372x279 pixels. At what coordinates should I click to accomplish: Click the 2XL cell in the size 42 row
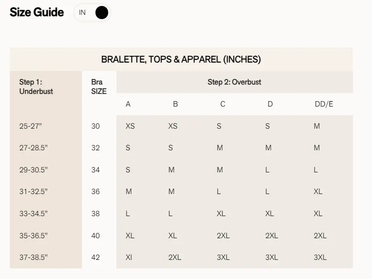(175, 257)
